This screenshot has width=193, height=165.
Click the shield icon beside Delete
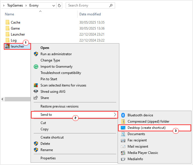tap(36, 144)
